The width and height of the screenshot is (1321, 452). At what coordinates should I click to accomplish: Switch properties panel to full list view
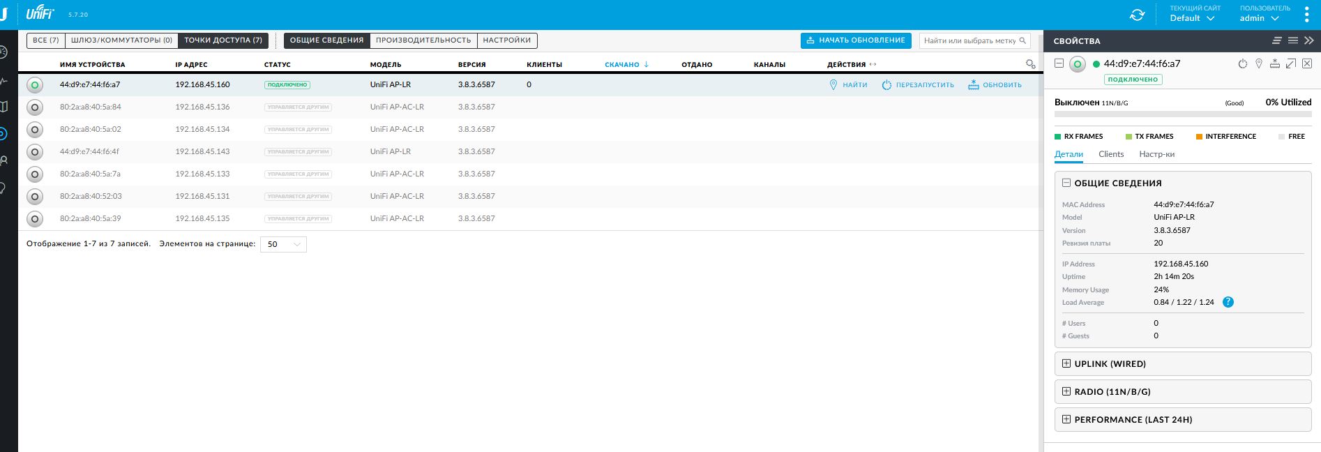click(1292, 40)
